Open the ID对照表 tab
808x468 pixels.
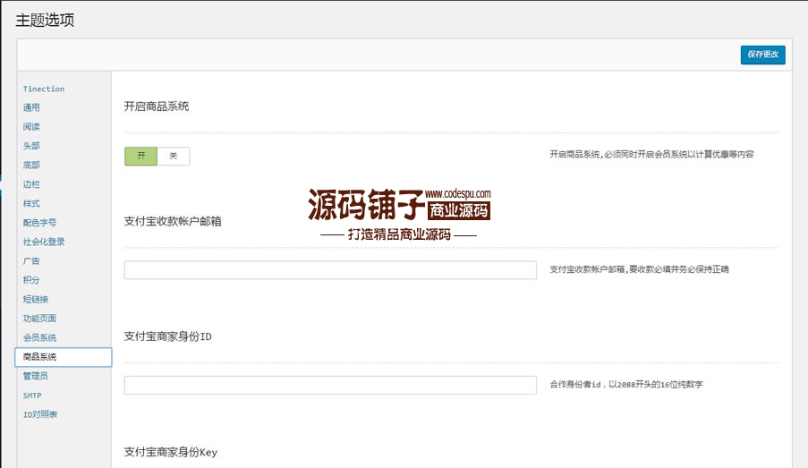[x=40, y=414]
